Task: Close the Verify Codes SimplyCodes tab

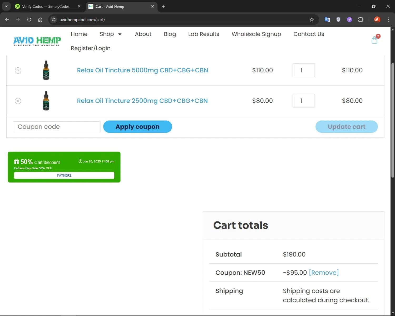Action: pos(79,6)
